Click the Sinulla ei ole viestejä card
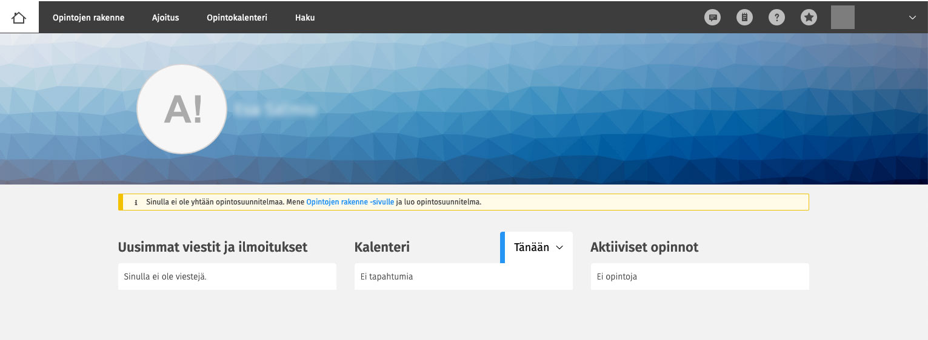The height and width of the screenshot is (340, 928). tap(227, 276)
